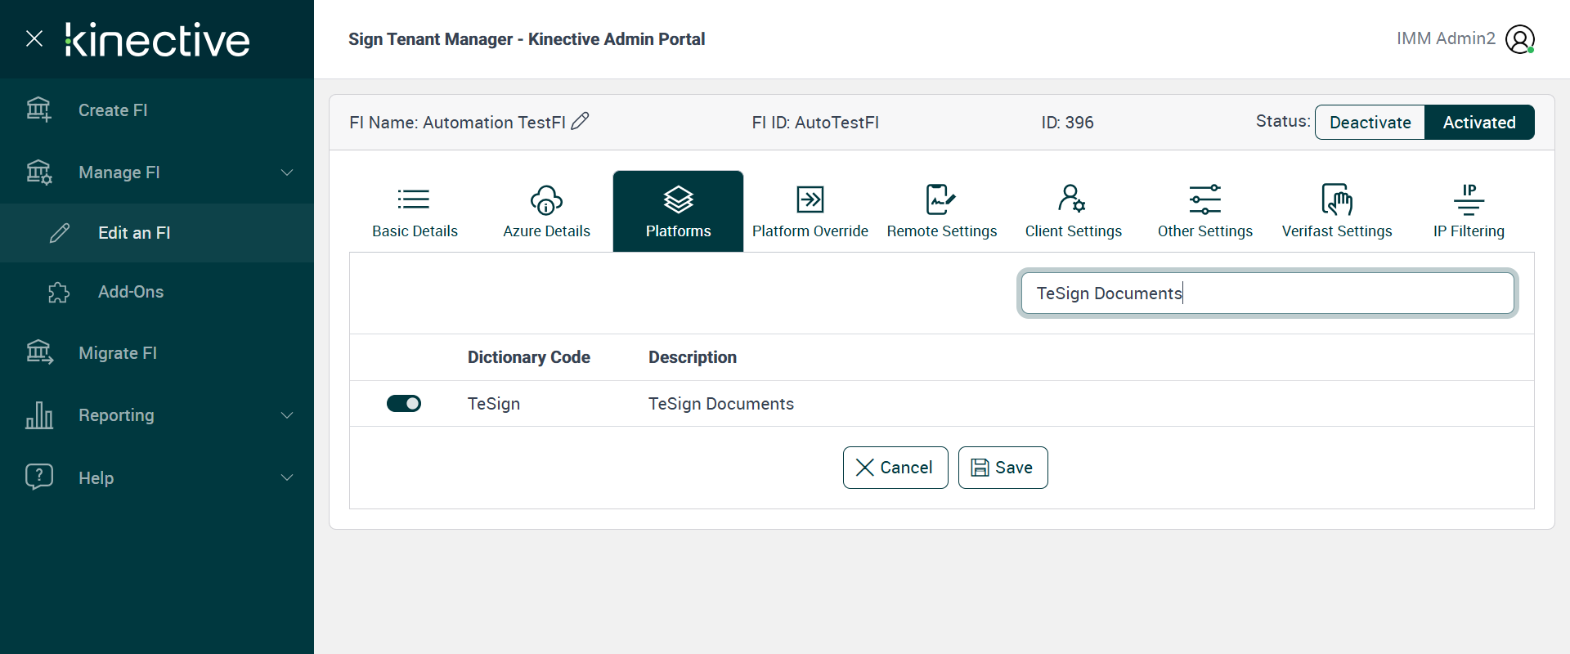
Task: Click the Migrate FI icon in sidebar
Action: click(x=38, y=352)
